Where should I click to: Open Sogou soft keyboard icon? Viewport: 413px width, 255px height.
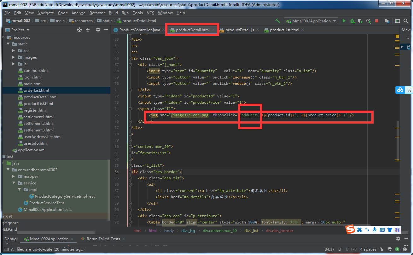(x=382, y=230)
